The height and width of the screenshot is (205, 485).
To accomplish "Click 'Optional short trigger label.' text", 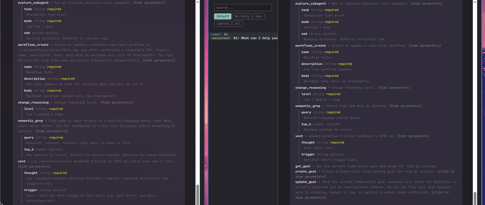I will point(332,160).
